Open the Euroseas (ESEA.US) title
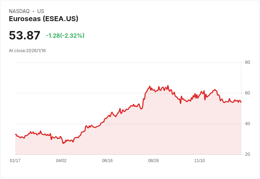 click(x=43, y=19)
